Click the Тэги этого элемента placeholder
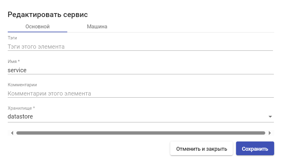The image size is (281, 157). [x=36, y=47]
